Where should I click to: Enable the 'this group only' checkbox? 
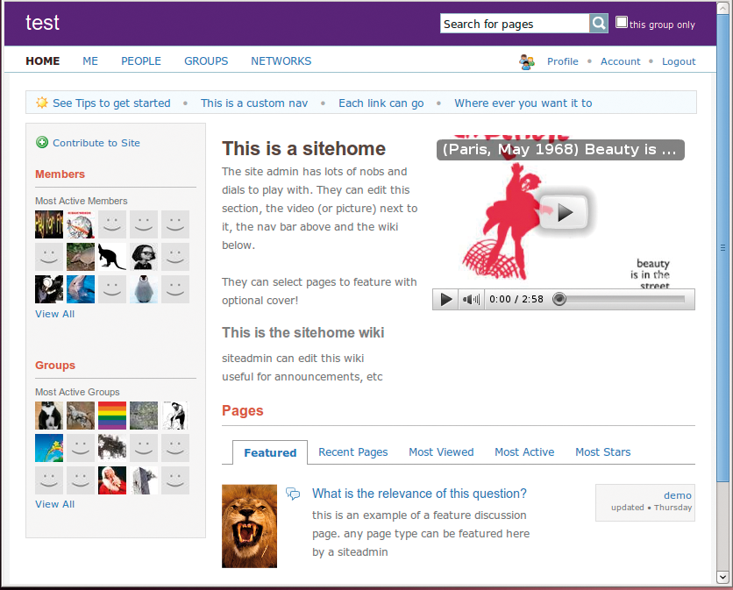[622, 23]
